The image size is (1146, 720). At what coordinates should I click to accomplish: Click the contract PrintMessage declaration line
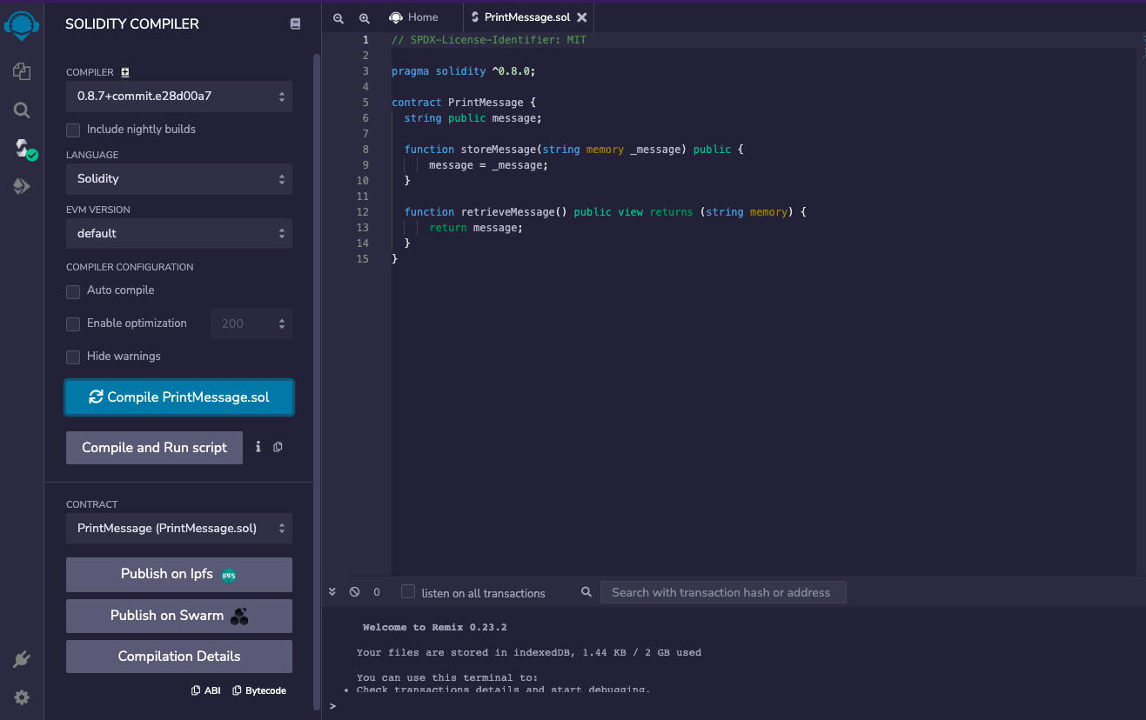click(x=464, y=103)
